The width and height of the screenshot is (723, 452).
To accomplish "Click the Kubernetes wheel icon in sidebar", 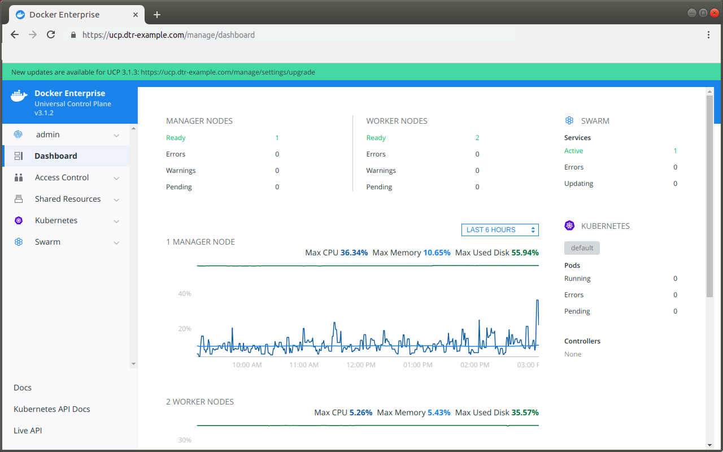I will 19,220.
